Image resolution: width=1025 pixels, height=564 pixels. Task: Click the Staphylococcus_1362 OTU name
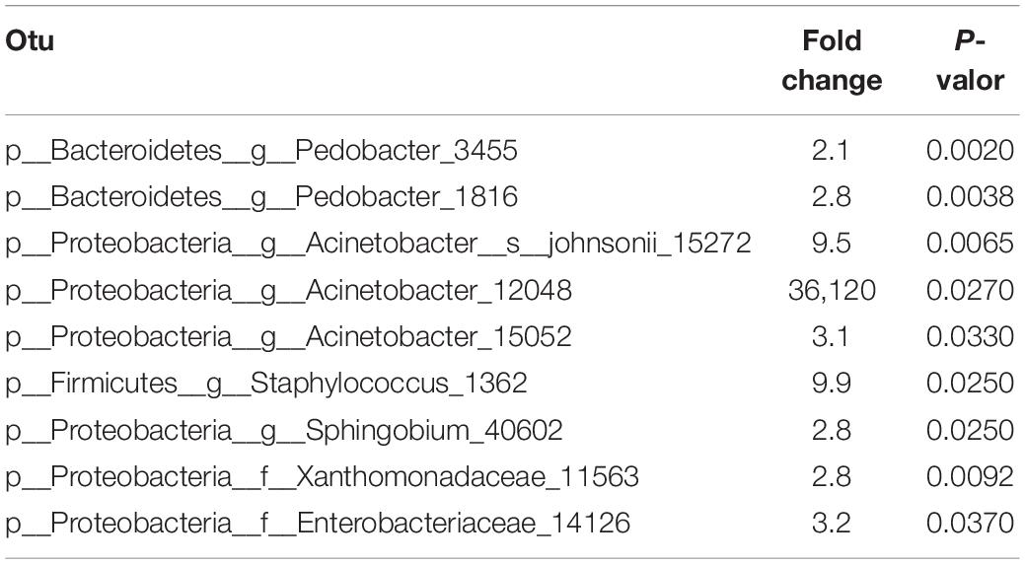coord(266,384)
